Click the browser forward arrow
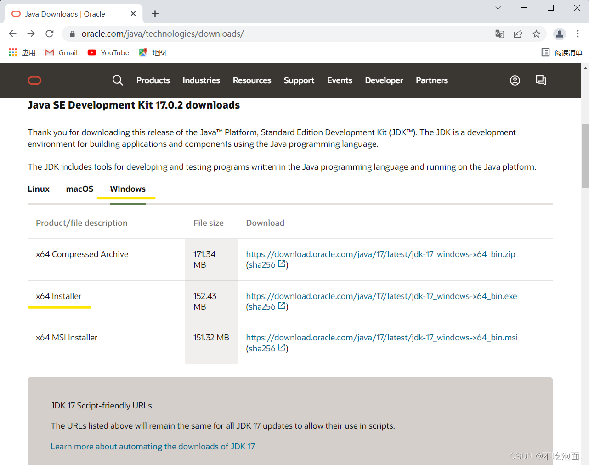 31,34
